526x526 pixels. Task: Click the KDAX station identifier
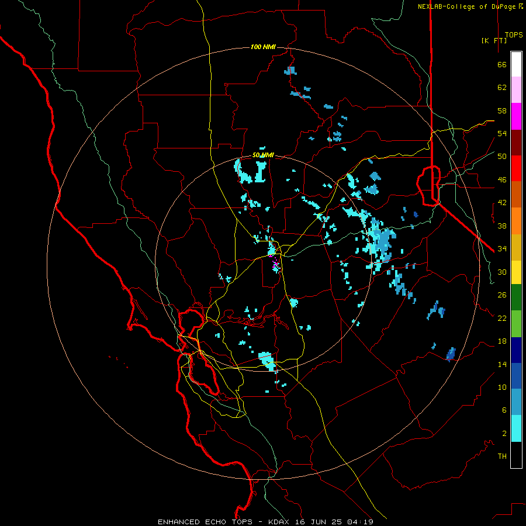point(280,522)
